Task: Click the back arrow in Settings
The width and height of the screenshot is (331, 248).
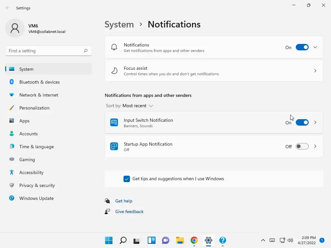Action: [x=8, y=8]
